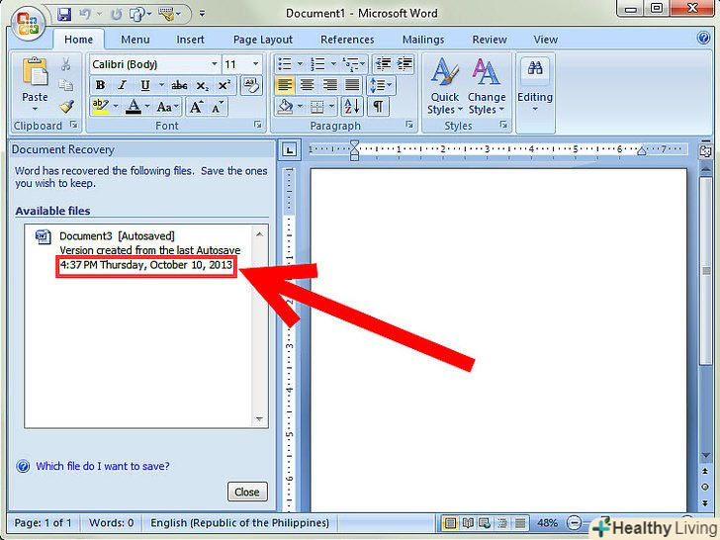The image size is (720, 540).
Task: Close the Document Recovery pane
Action: (247, 492)
